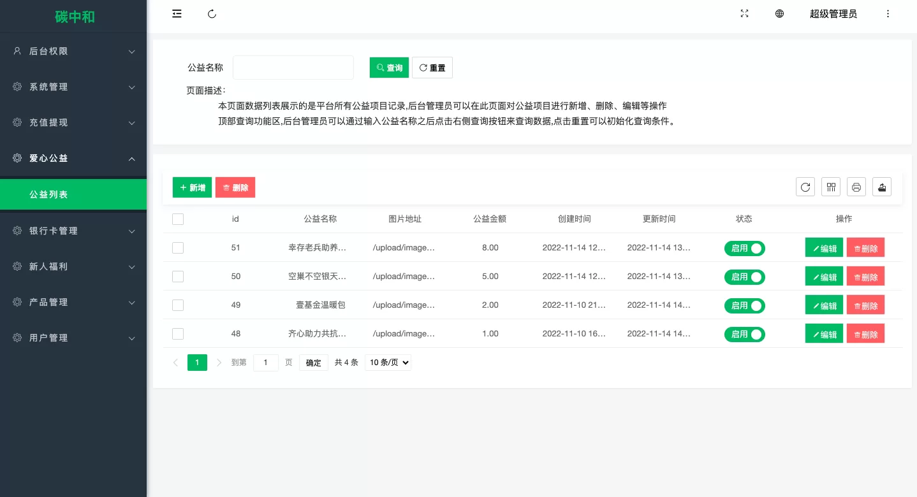The width and height of the screenshot is (917, 497).
Task: Print table using printer icon
Action: [x=856, y=187]
